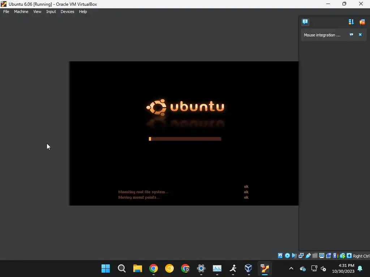The image size is (370, 277).
Task: Click the VirtualBox window title icon
Action: [x=4, y=4]
